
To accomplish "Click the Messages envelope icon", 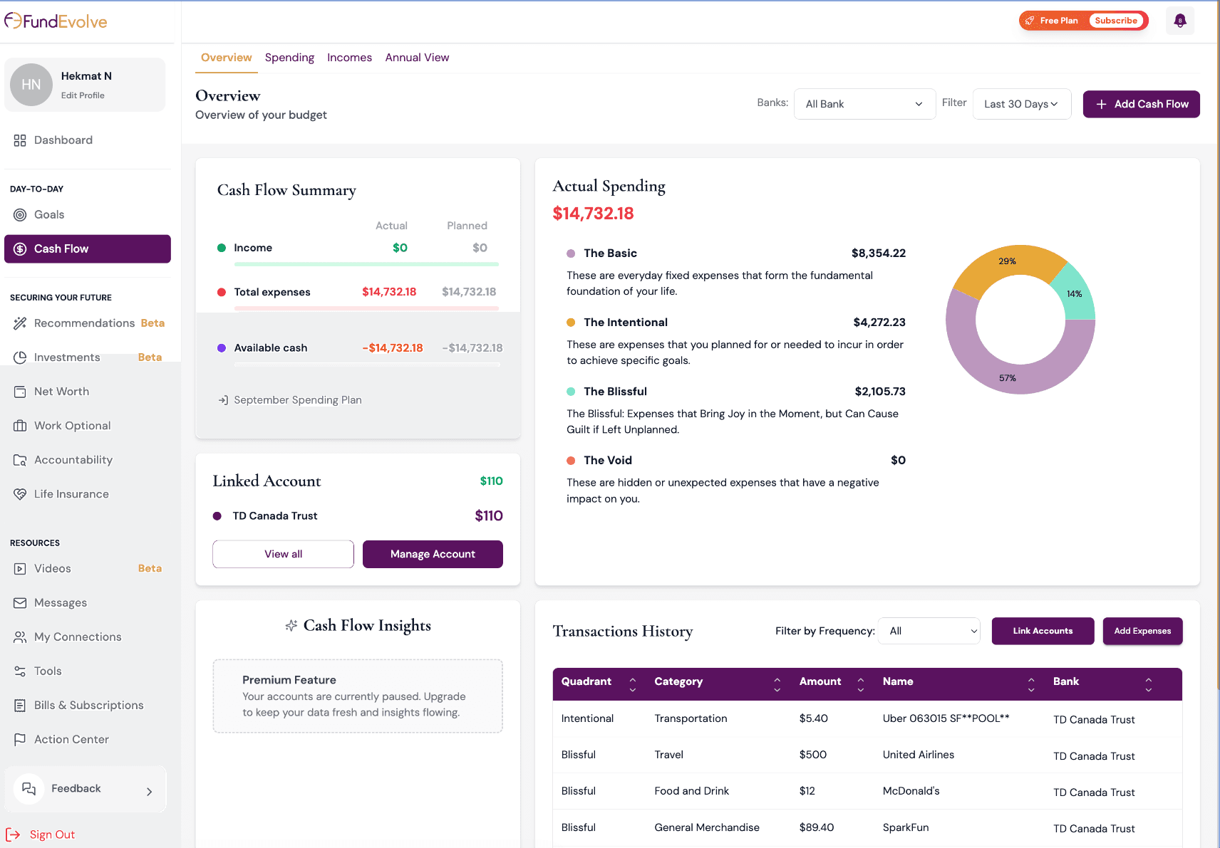I will tap(20, 603).
